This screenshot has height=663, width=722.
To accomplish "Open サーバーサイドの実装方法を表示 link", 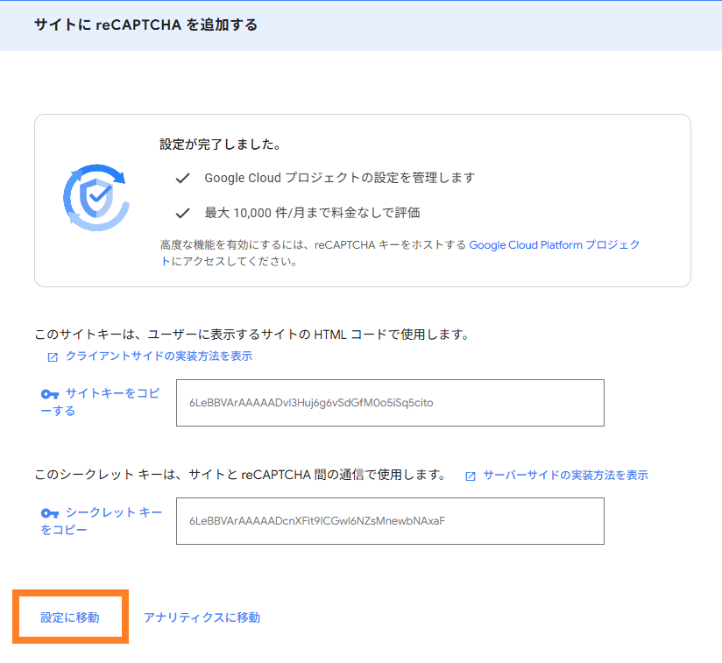I will 565,476.
